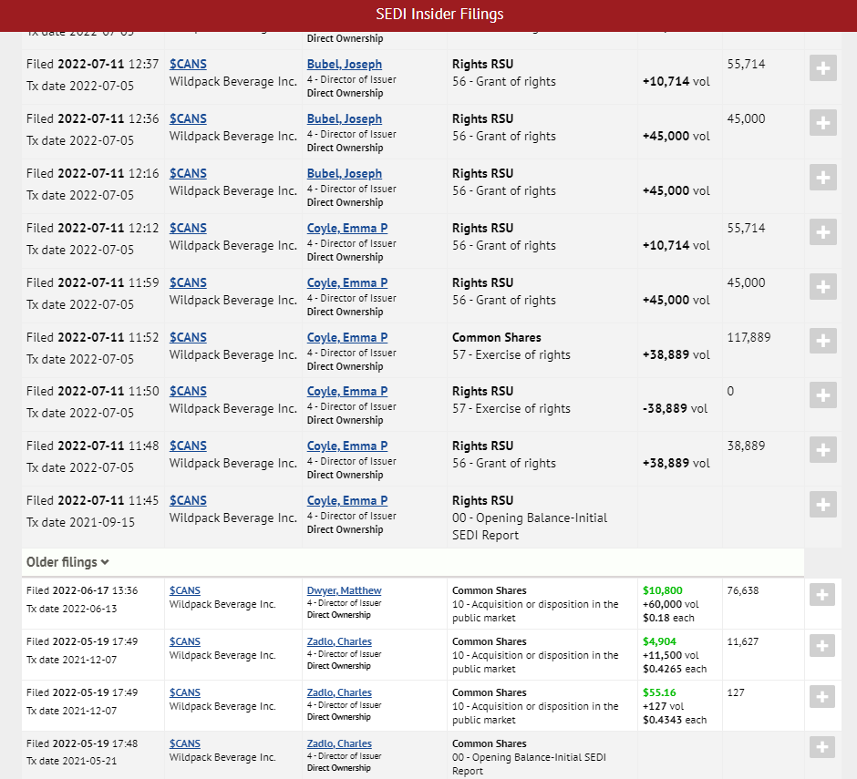857x779 pixels.
Task: Collapse the Older filings section
Action: pos(67,562)
